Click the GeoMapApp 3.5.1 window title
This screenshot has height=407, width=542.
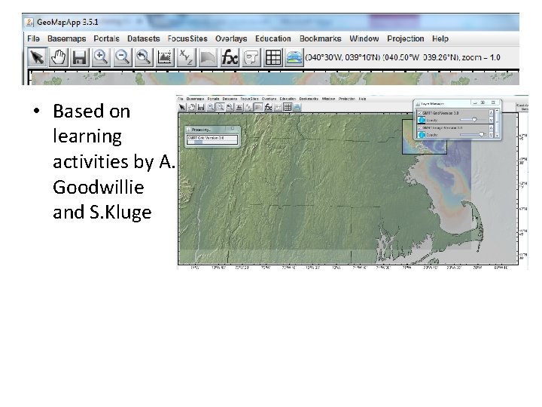click(x=68, y=22)
